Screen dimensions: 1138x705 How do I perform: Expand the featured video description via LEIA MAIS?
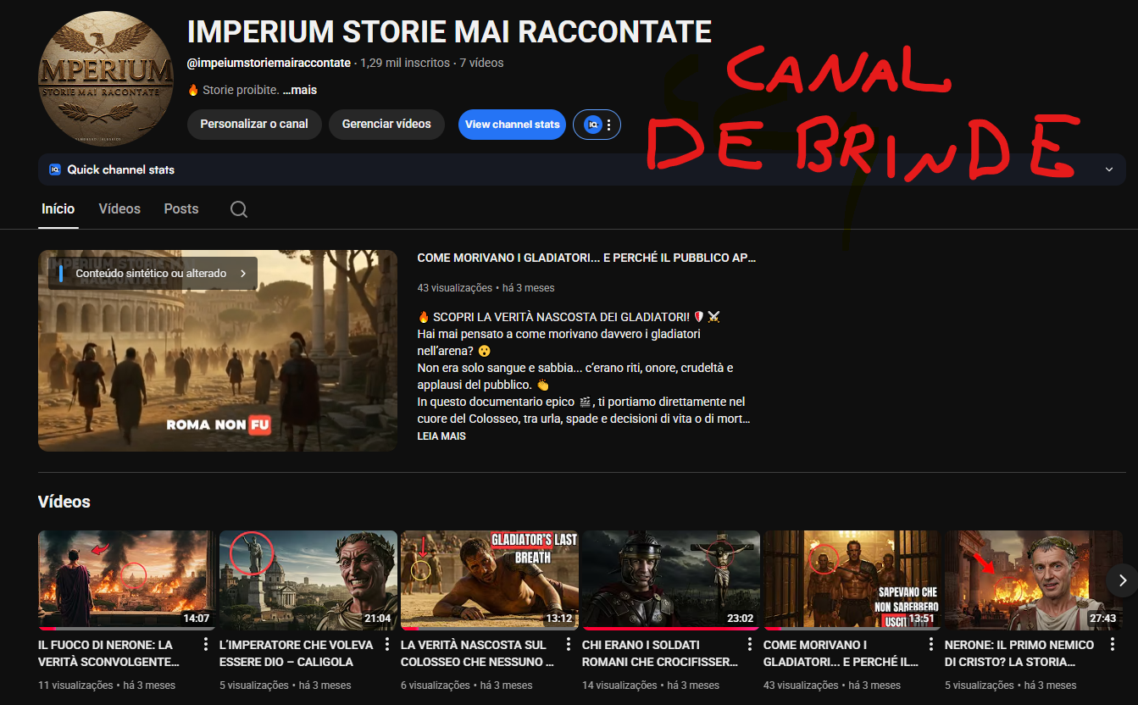point(441,436)
